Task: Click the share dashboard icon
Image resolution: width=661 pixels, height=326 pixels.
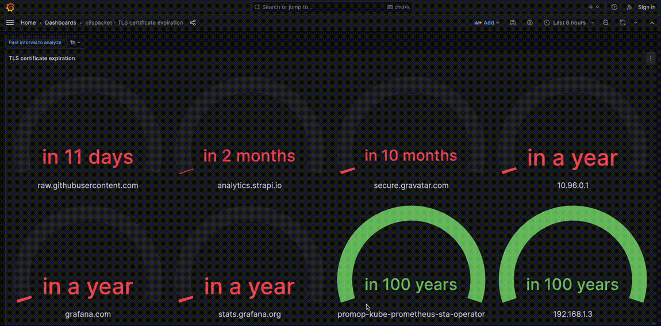Action: tap(193, 23)
